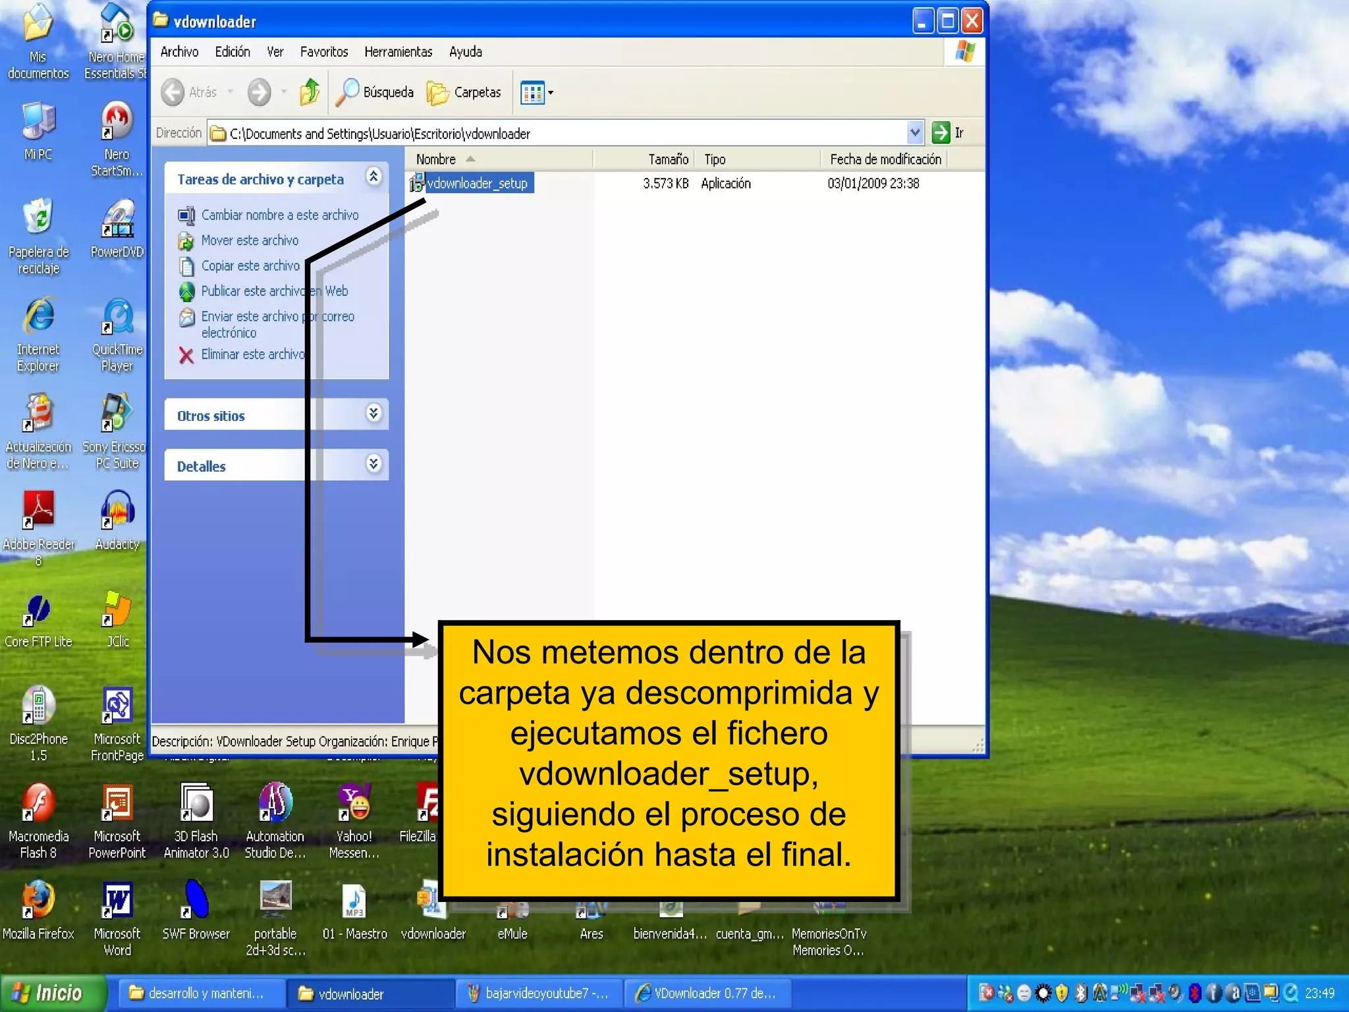Open 3D Flash Animator 3.0 shortcut
Image resolution: width=1349 pixels, height=1012 pixels.
[196, 821]
